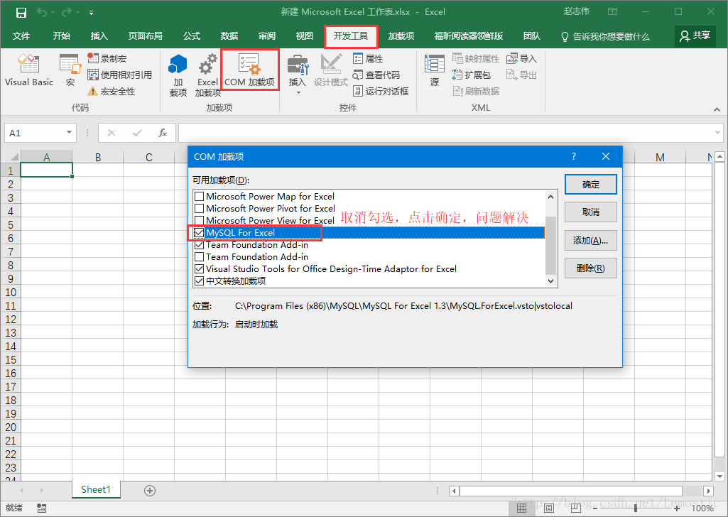Click the macro recording status bar icon
Viewport: 728px width, 517px height.
[41, 508]
